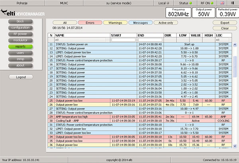Click the green Status indicator light
This screenshot has height=163, width=239.
click(x=190, y=3)
